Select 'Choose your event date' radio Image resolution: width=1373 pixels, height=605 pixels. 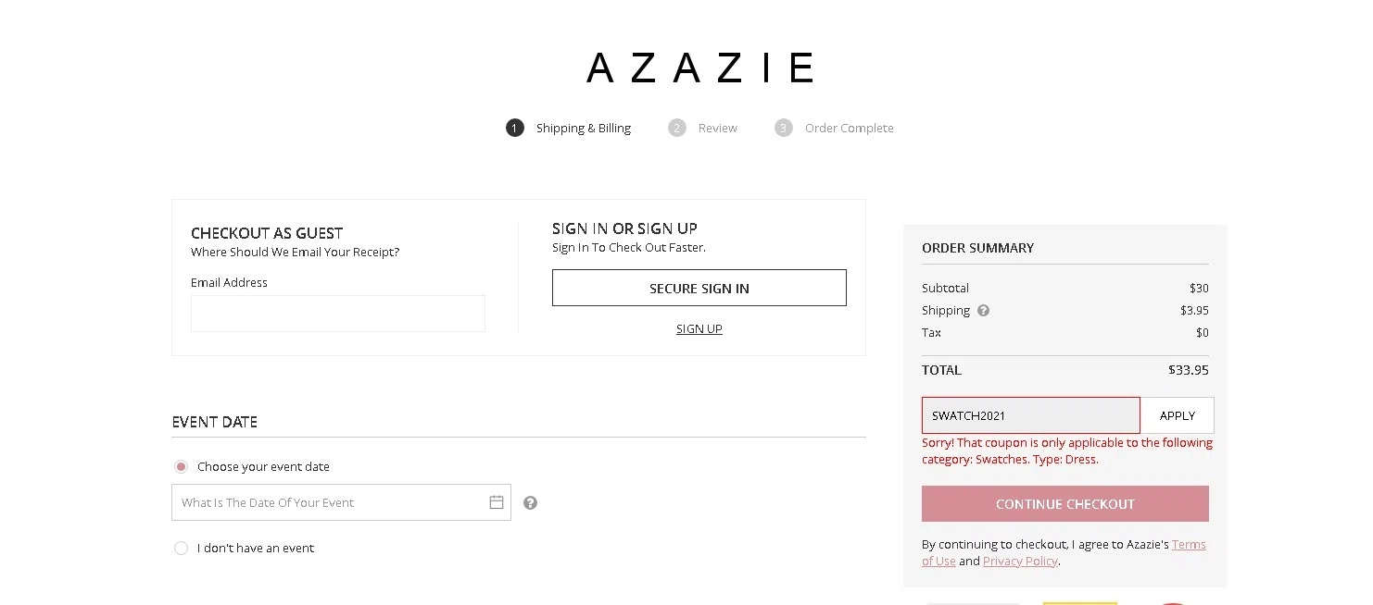[182, 466]
